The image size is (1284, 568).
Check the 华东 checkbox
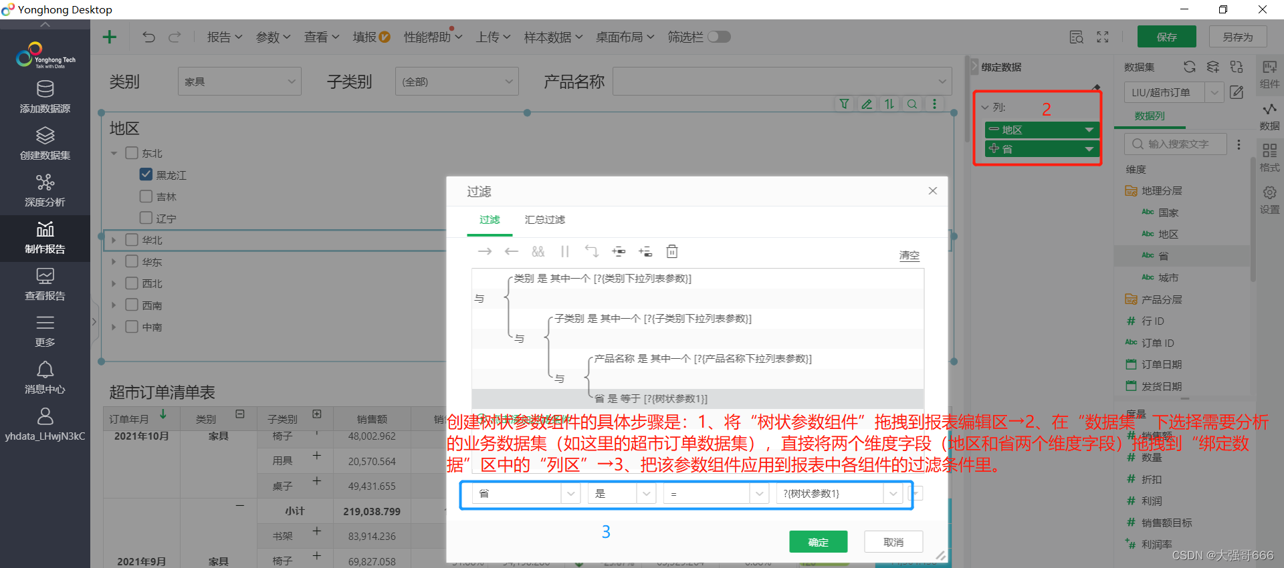coord(132,261)
